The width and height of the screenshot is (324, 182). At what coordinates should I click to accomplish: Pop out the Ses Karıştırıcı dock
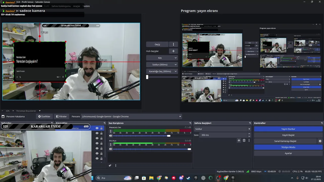(x=190, y=123)
